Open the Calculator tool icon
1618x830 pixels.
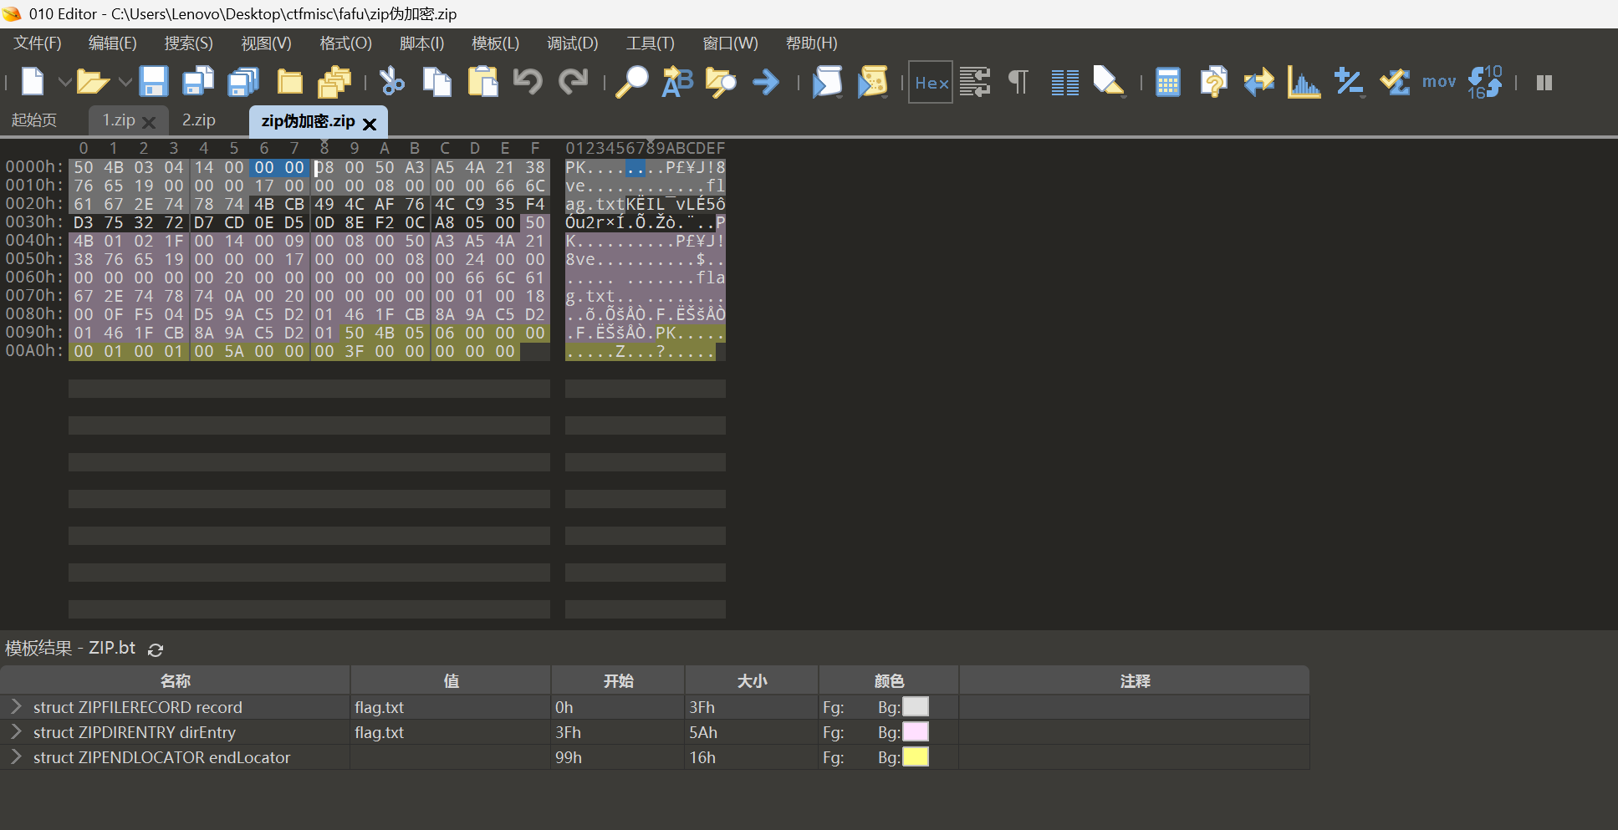point(1167,82)
